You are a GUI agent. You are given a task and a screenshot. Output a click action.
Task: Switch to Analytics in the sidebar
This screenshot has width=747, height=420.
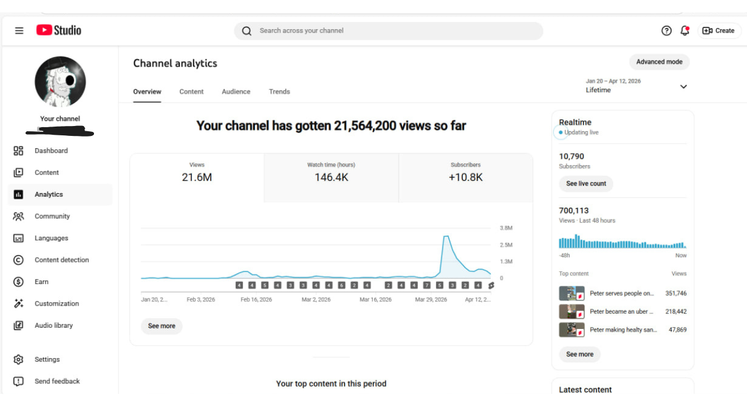coord(48,194)
